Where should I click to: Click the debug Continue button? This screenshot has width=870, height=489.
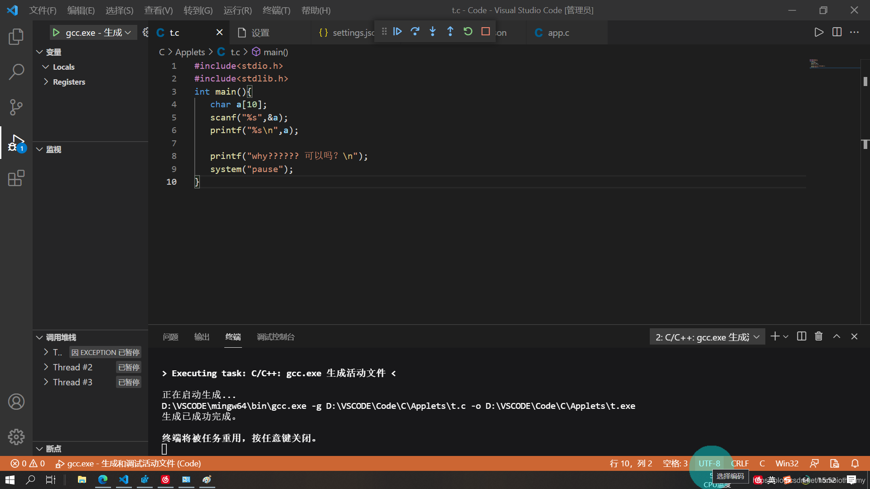pyautogui.click(x=397, y=32)
